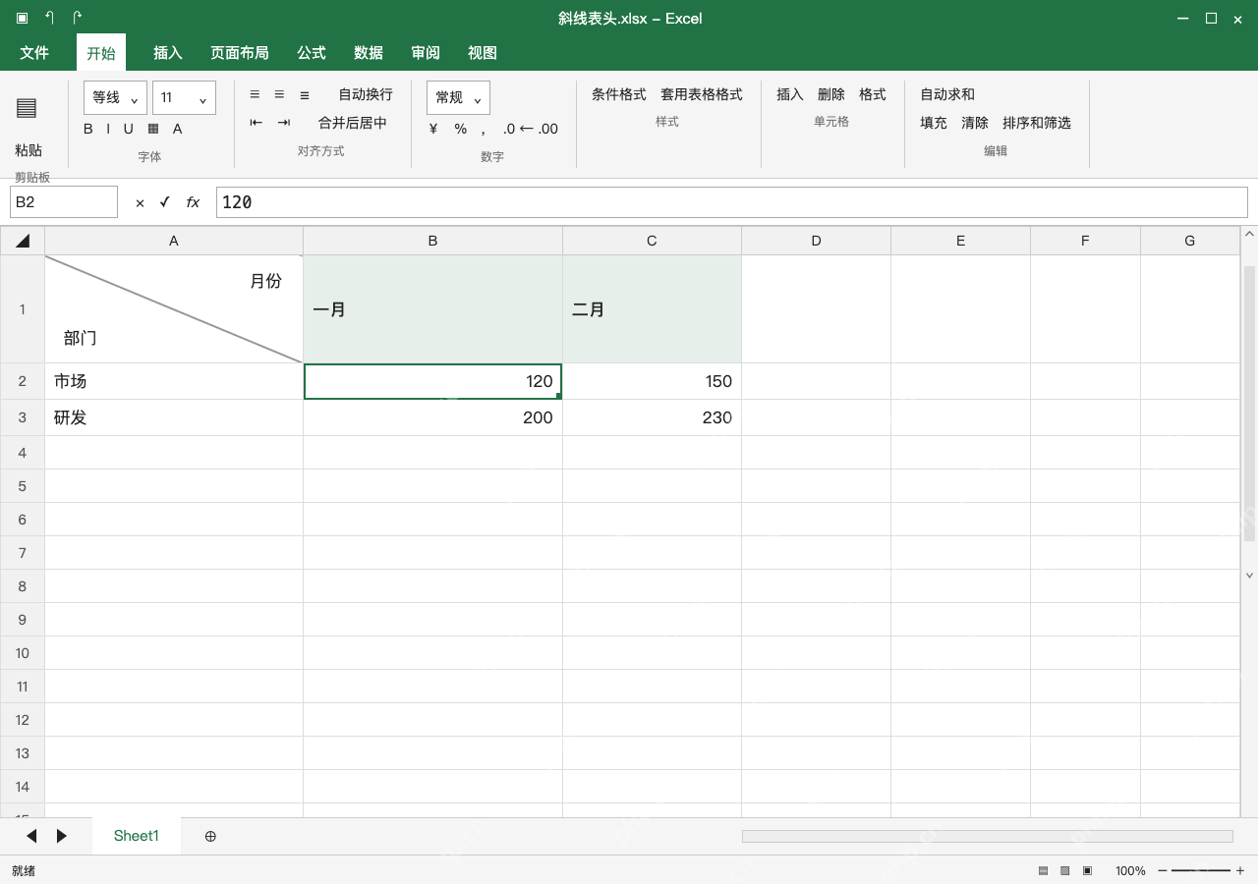Align text right icon
Viewport: 1258px width, 884px height.
(x=305, y=94)
